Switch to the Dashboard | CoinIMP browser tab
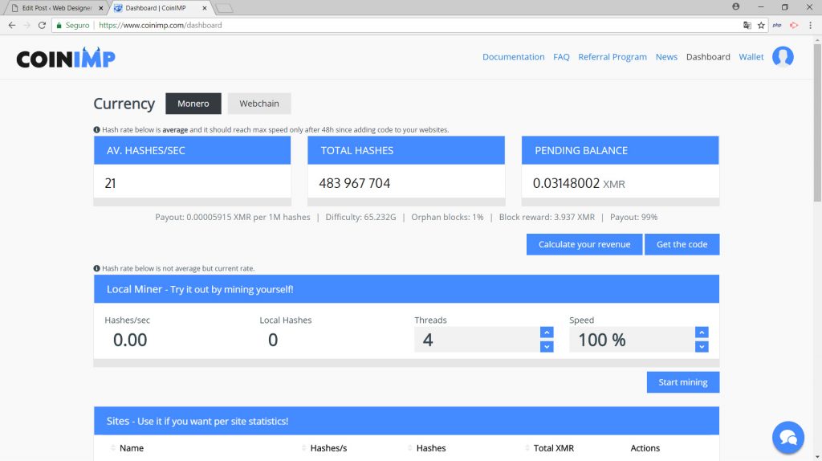Screen dimensions: 822x461 click(160, 8)
